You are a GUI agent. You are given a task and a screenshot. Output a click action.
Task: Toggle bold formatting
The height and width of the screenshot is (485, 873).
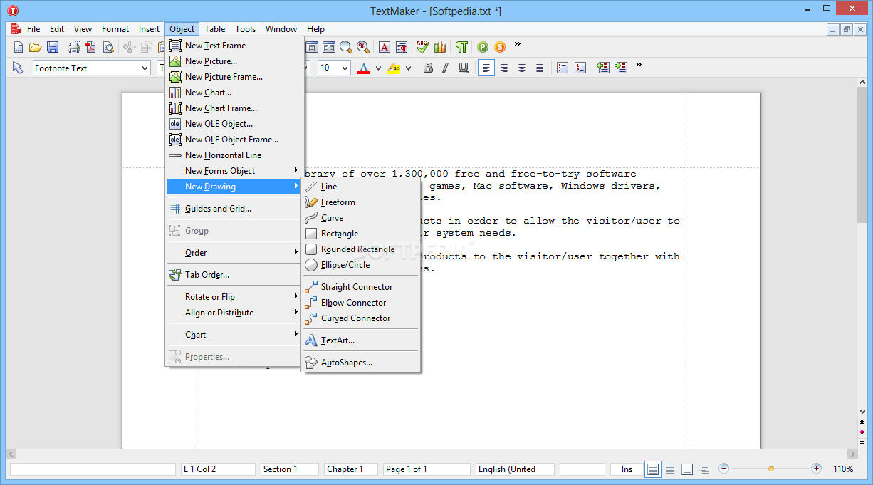(x=428, y=68)
